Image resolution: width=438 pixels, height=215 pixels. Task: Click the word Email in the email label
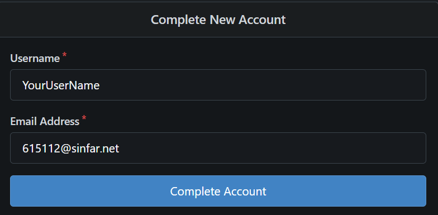[x=23, y=122]
